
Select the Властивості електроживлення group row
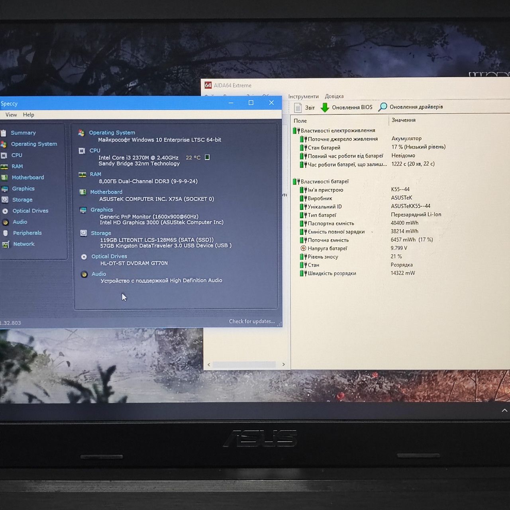(x=335, y=130)
